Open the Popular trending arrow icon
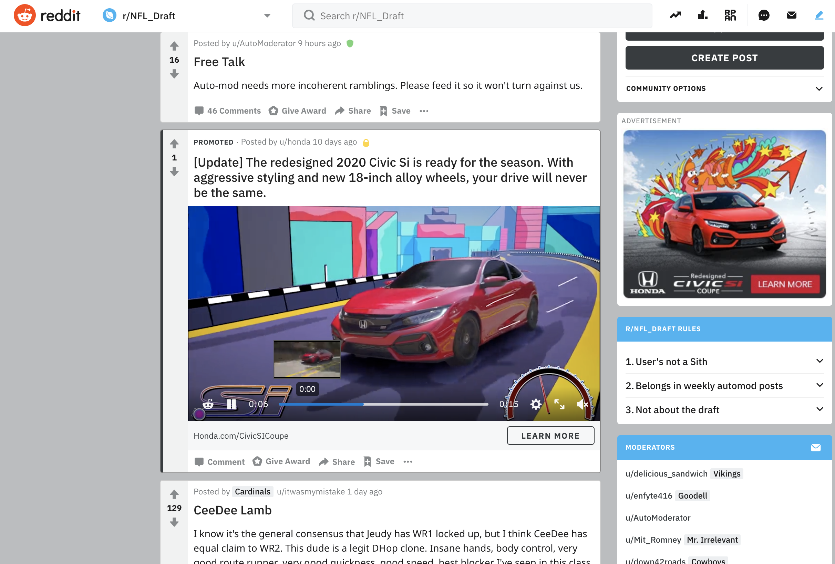The width and height of the screenshot is (835, 564). [675, 15]
